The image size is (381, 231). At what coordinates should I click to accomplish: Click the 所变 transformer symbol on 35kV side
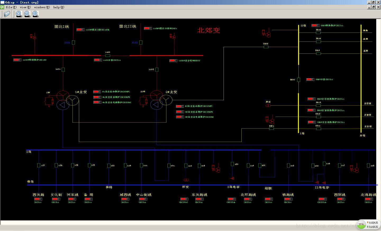268,106
